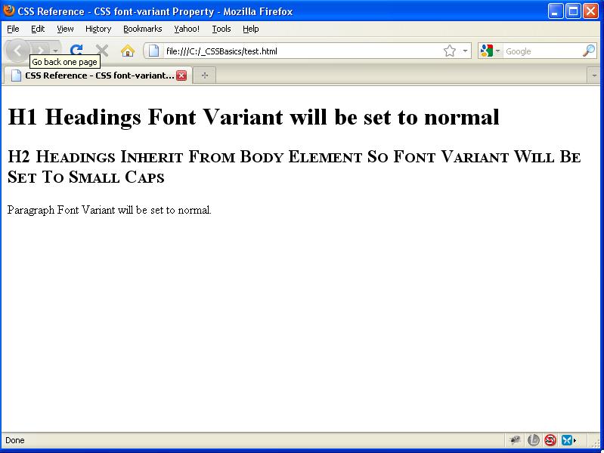Click the red blocked S status icon
This screenshot has width=604, height=453.
[550, 440]
